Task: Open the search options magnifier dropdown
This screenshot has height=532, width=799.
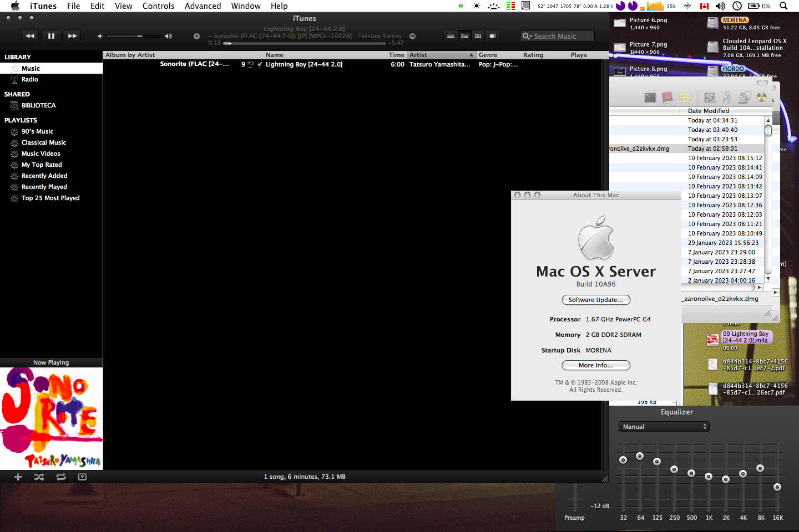Action: [x=527, y=36]
